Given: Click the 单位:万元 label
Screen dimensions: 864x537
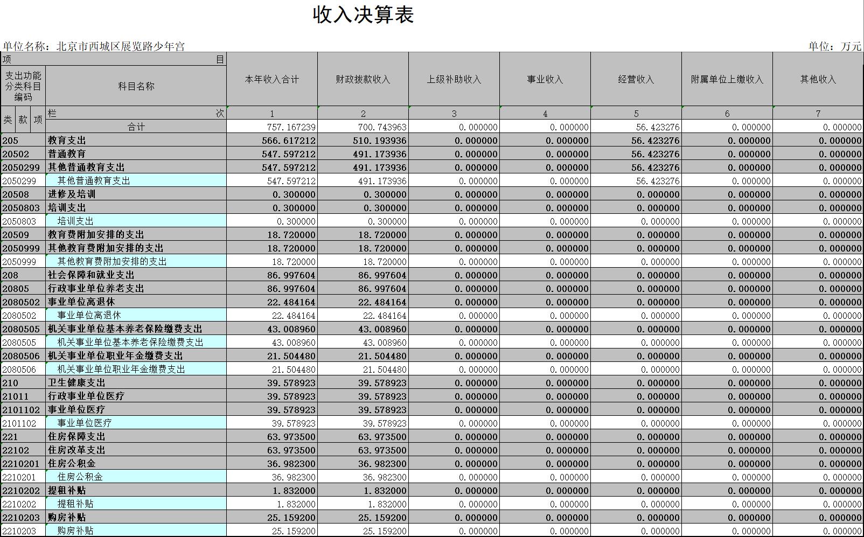Looking at the screenshot, I should click(x=834, y=46).
